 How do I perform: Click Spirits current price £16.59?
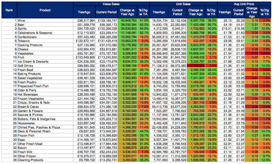(238, 29)
